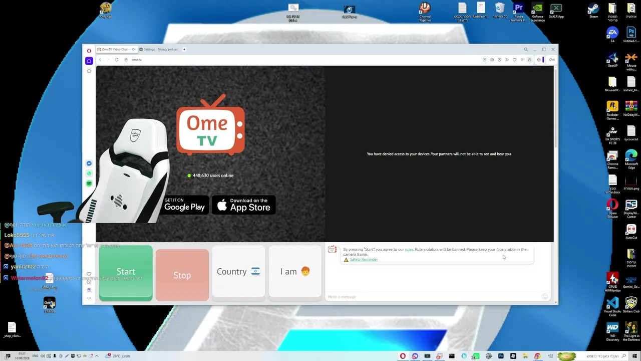Switch to the Settings Privacy tab
Screen dimensions: 641x361
[x=158, y=49]
